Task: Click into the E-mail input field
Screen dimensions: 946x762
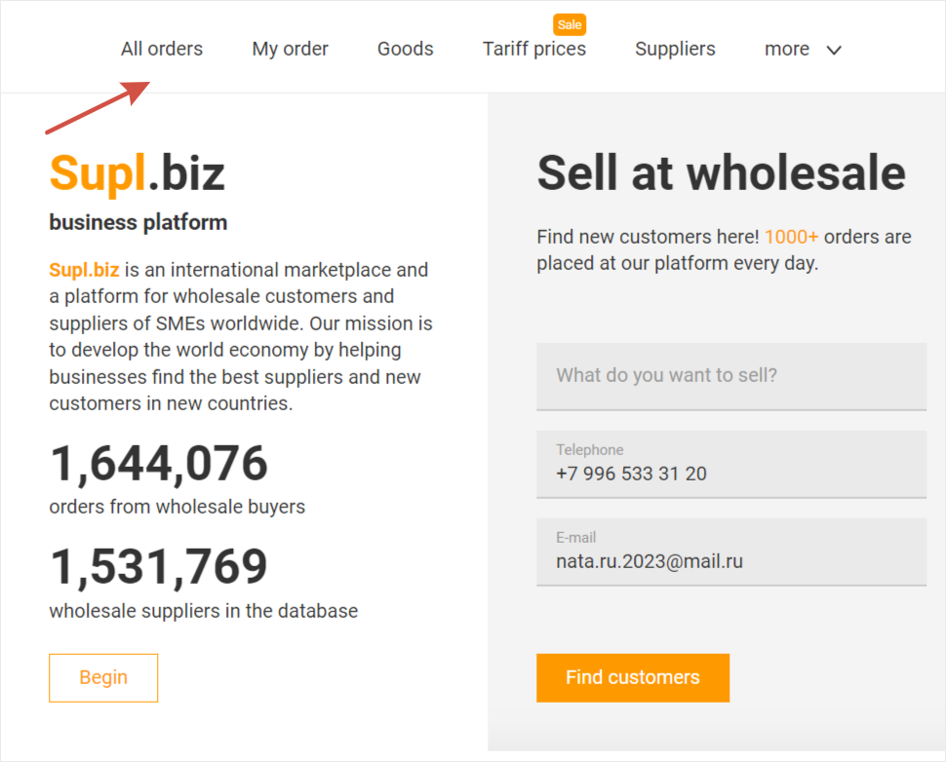Action: click(730, 561)
